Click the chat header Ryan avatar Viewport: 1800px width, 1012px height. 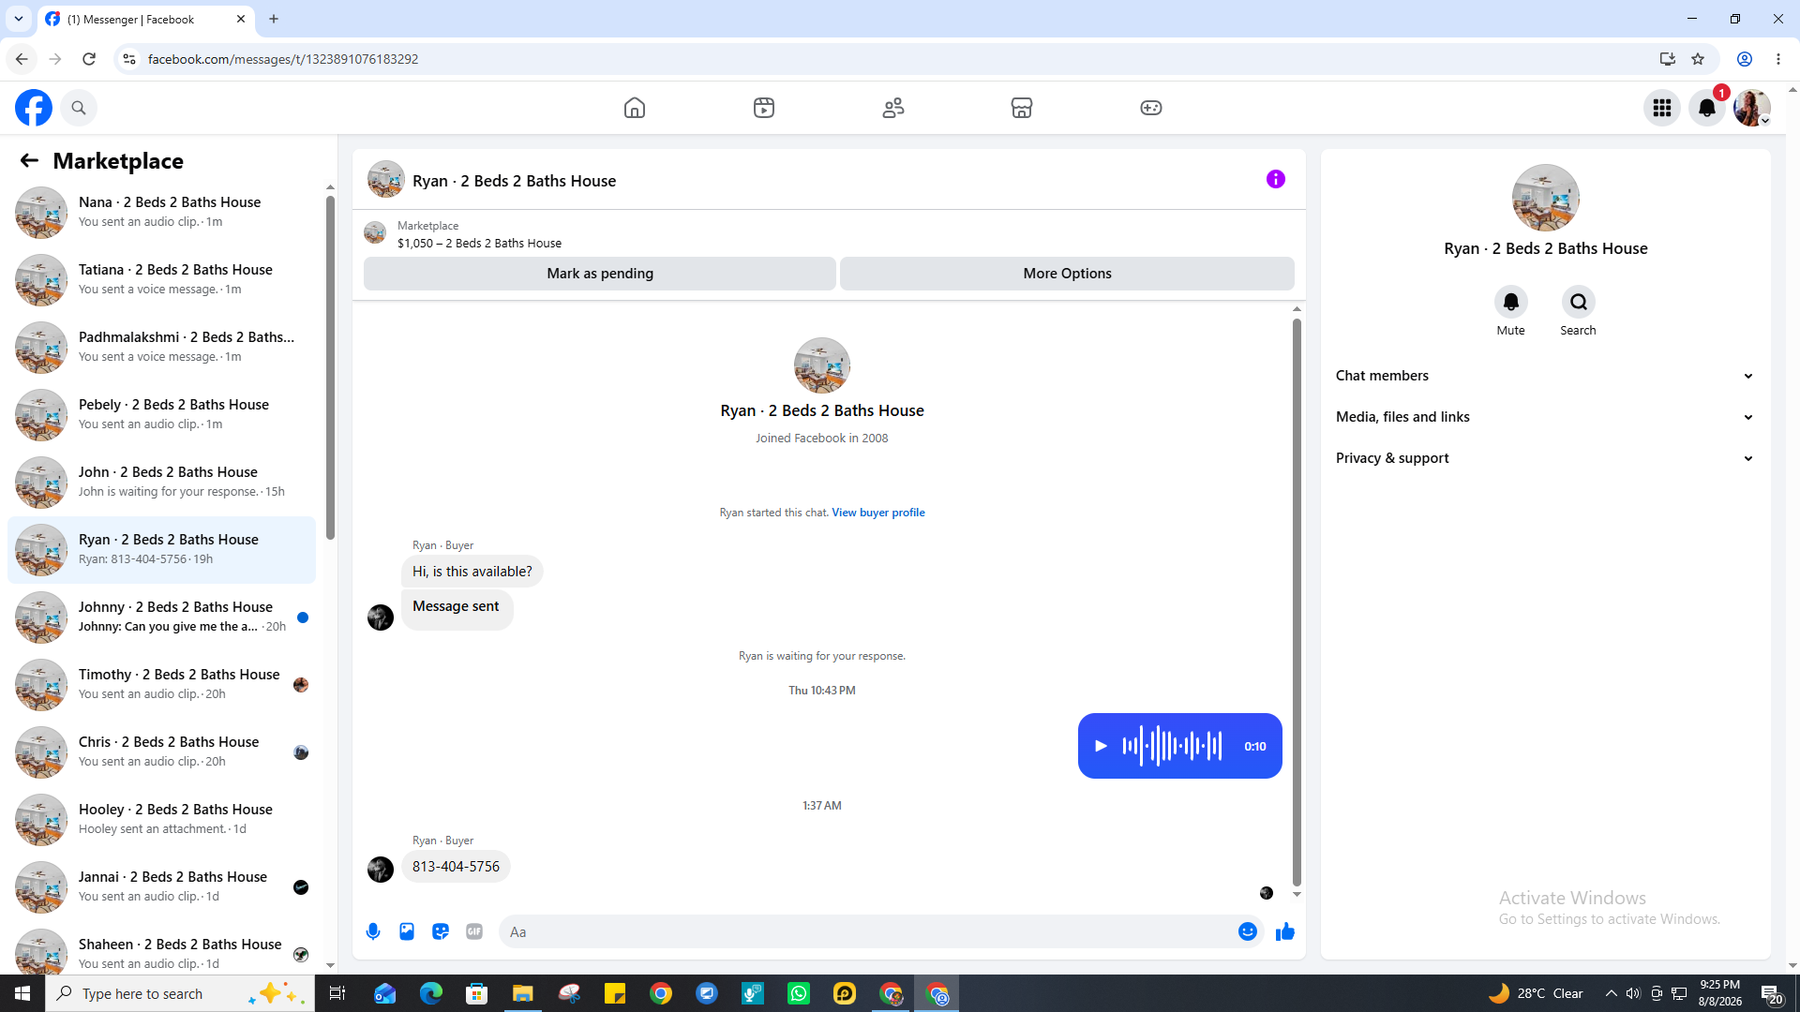pyautogui.click(x=385, y=179)
